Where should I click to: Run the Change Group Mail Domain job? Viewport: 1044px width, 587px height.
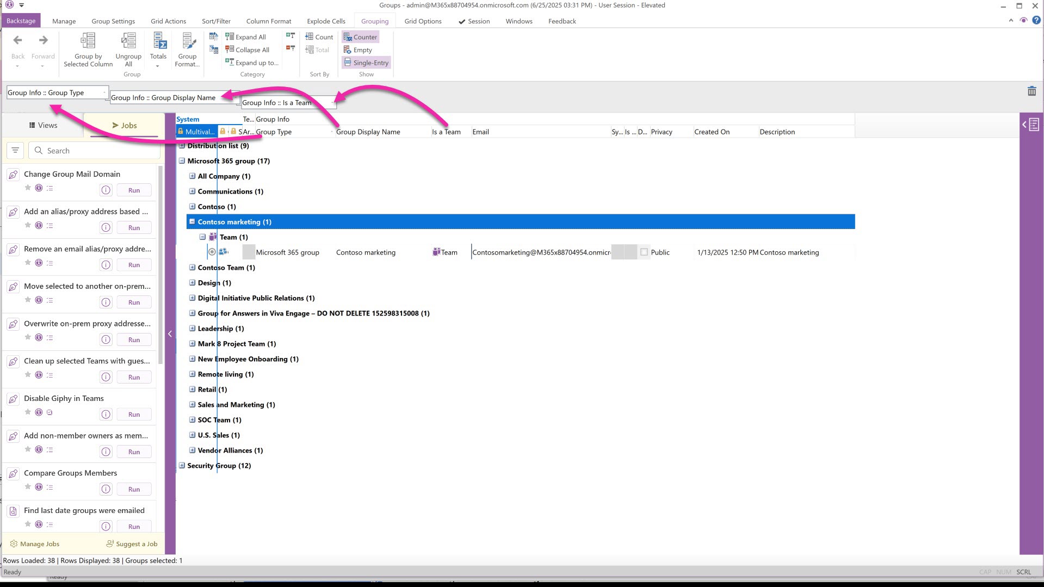point(134,190)
